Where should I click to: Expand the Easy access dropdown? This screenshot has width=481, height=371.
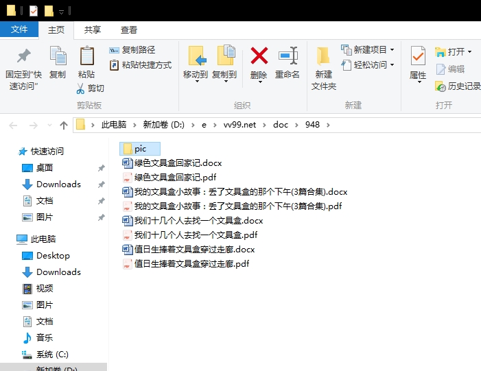pyautogui.click(x=392, y=65)
